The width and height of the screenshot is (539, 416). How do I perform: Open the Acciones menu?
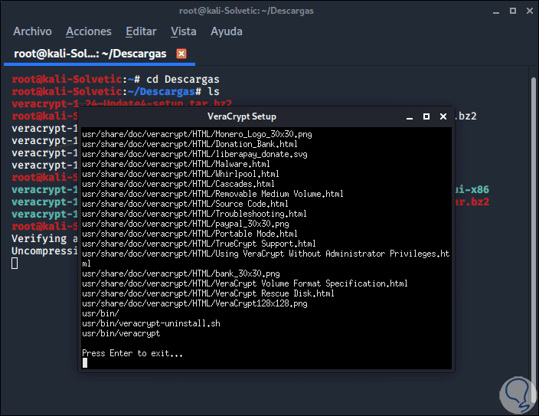pyautogui.click(x=89, y=31)
